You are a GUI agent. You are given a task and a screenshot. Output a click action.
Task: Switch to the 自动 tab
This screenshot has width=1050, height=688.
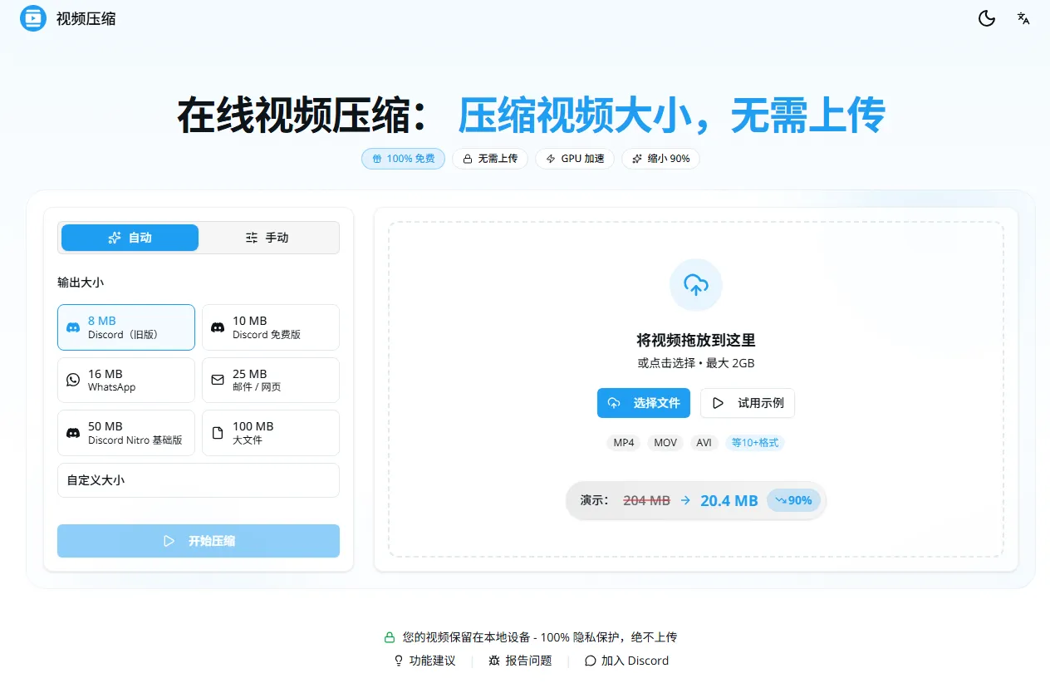129,238
